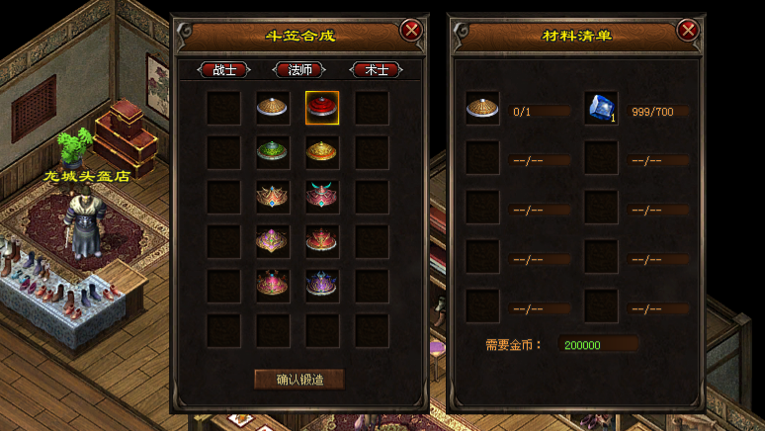Click the 确认锻造 button
The width and height of the screenshot is (765, 431).
299,380
